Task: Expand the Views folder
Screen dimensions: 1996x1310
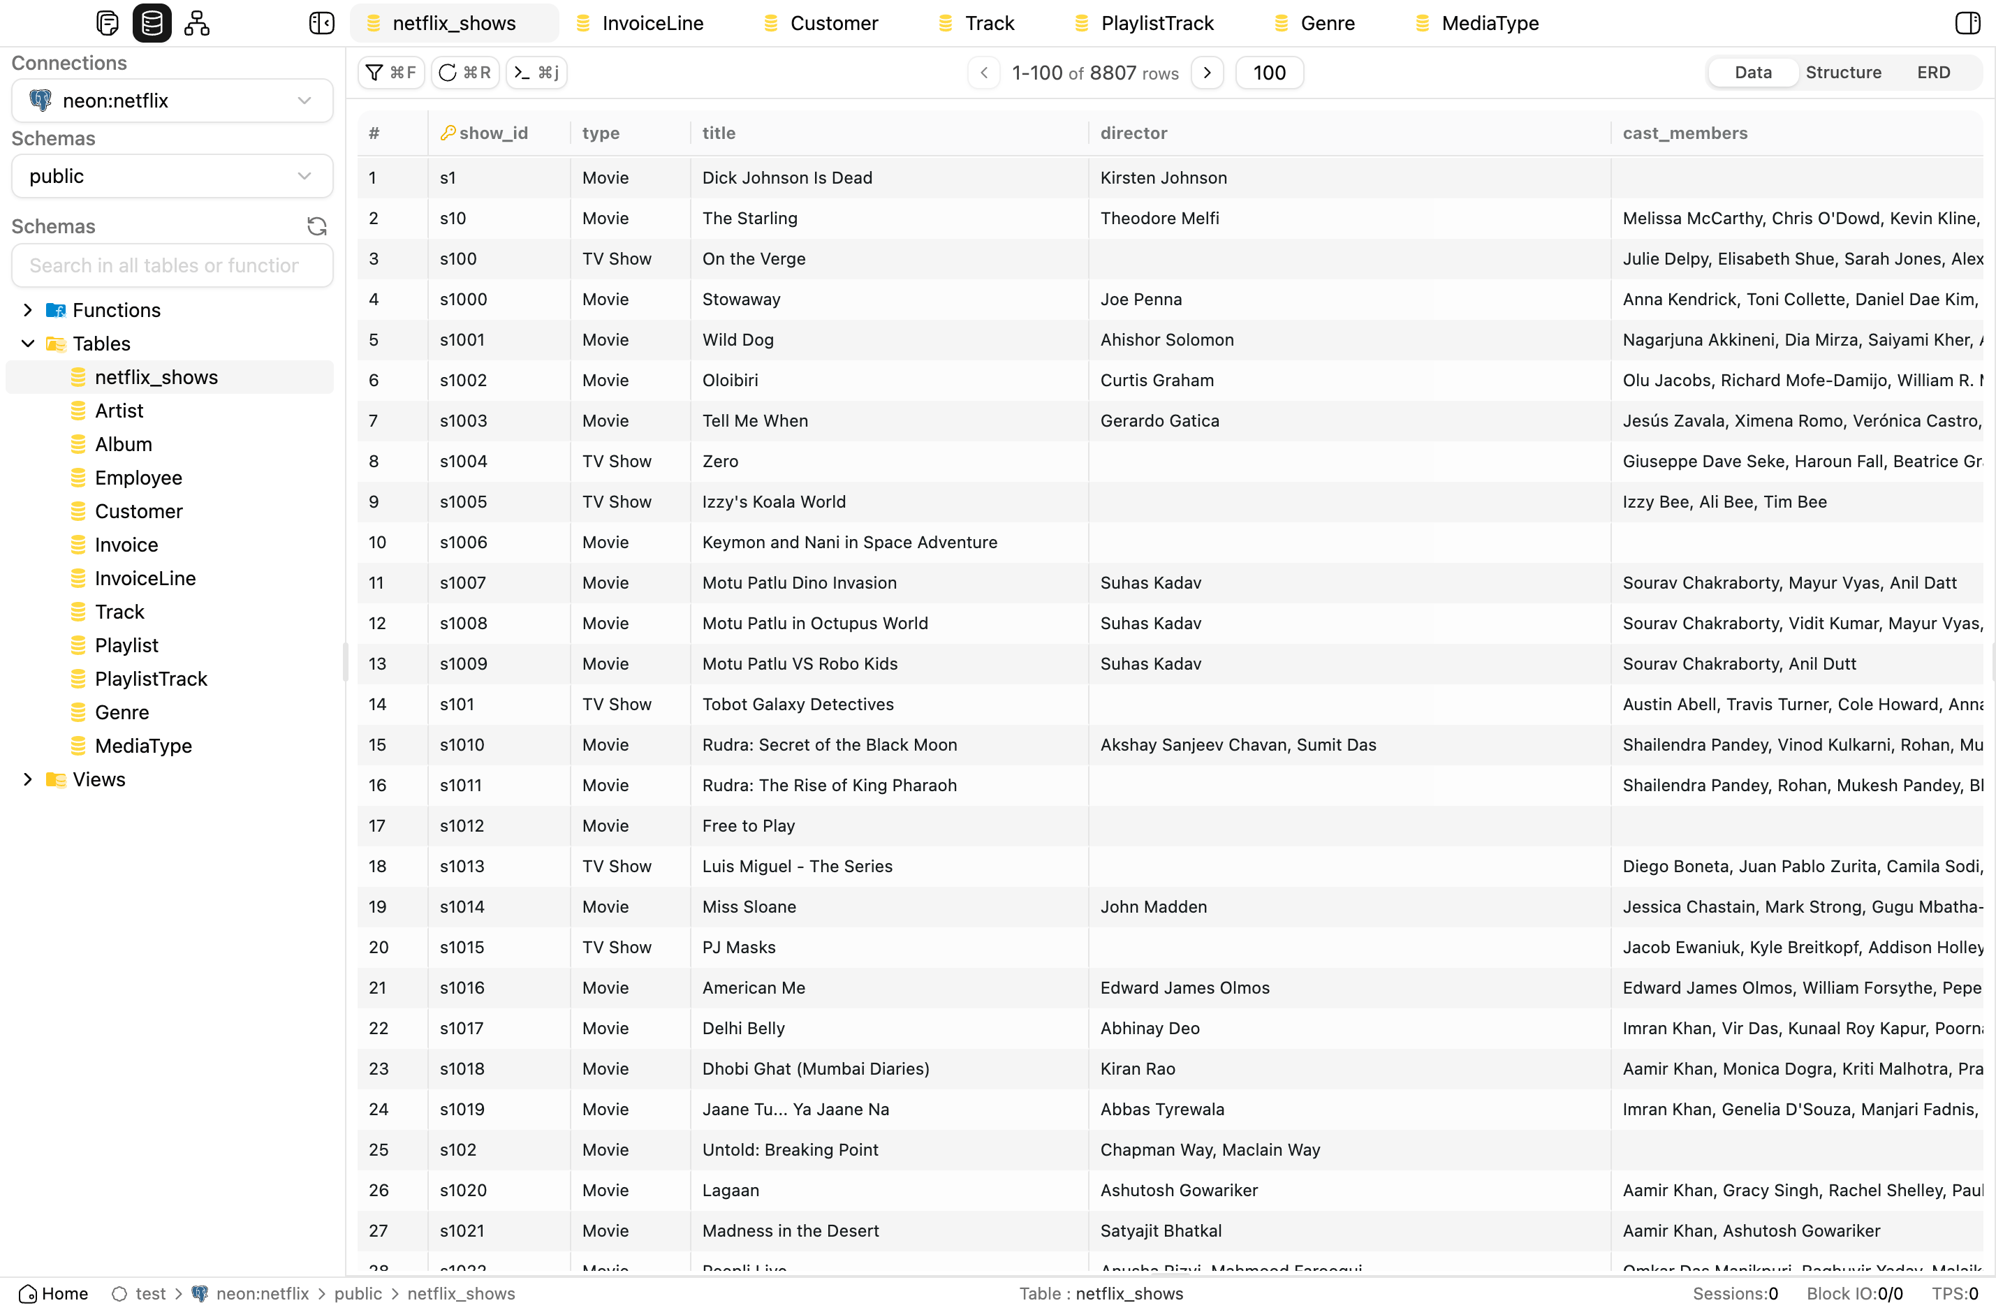Action: click(28, 779)
